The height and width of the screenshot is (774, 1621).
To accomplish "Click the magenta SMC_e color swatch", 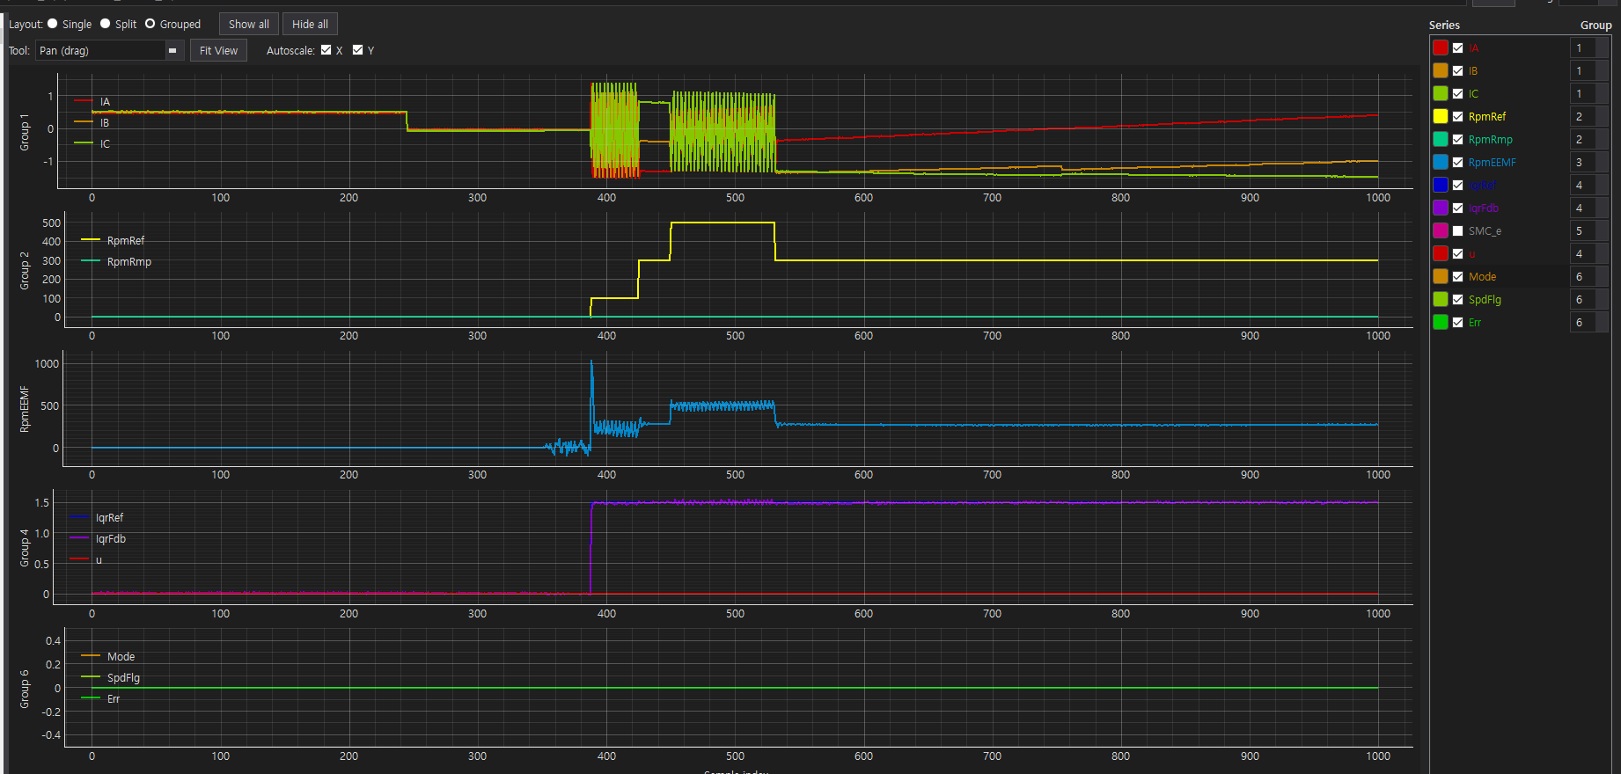I will click(x=1441, y=230).
